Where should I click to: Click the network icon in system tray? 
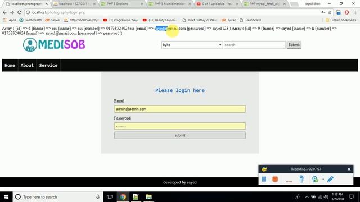(320, 197)
